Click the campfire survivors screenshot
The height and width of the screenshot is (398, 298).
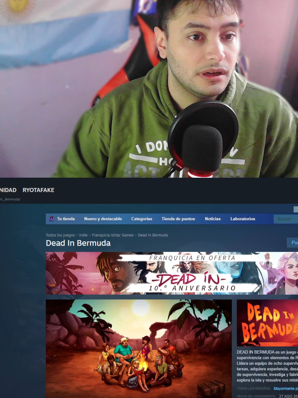pyautogui.click(x=139, y=349)
